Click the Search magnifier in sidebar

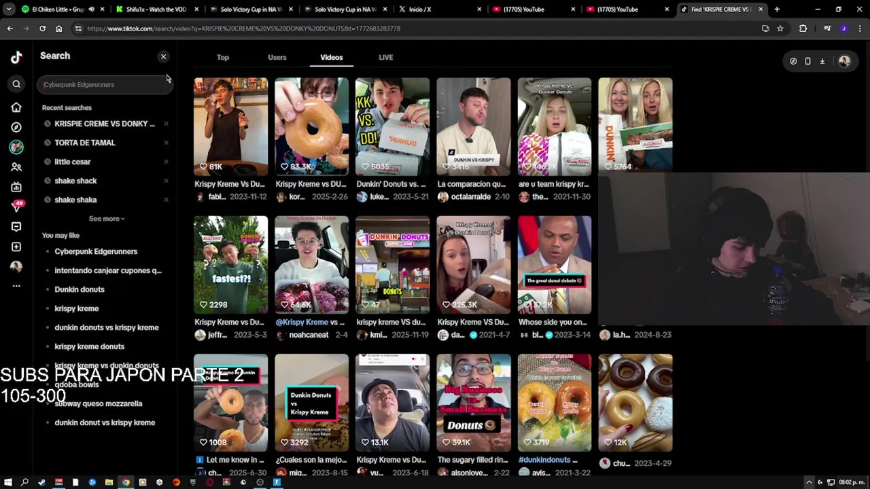[16, 84]
